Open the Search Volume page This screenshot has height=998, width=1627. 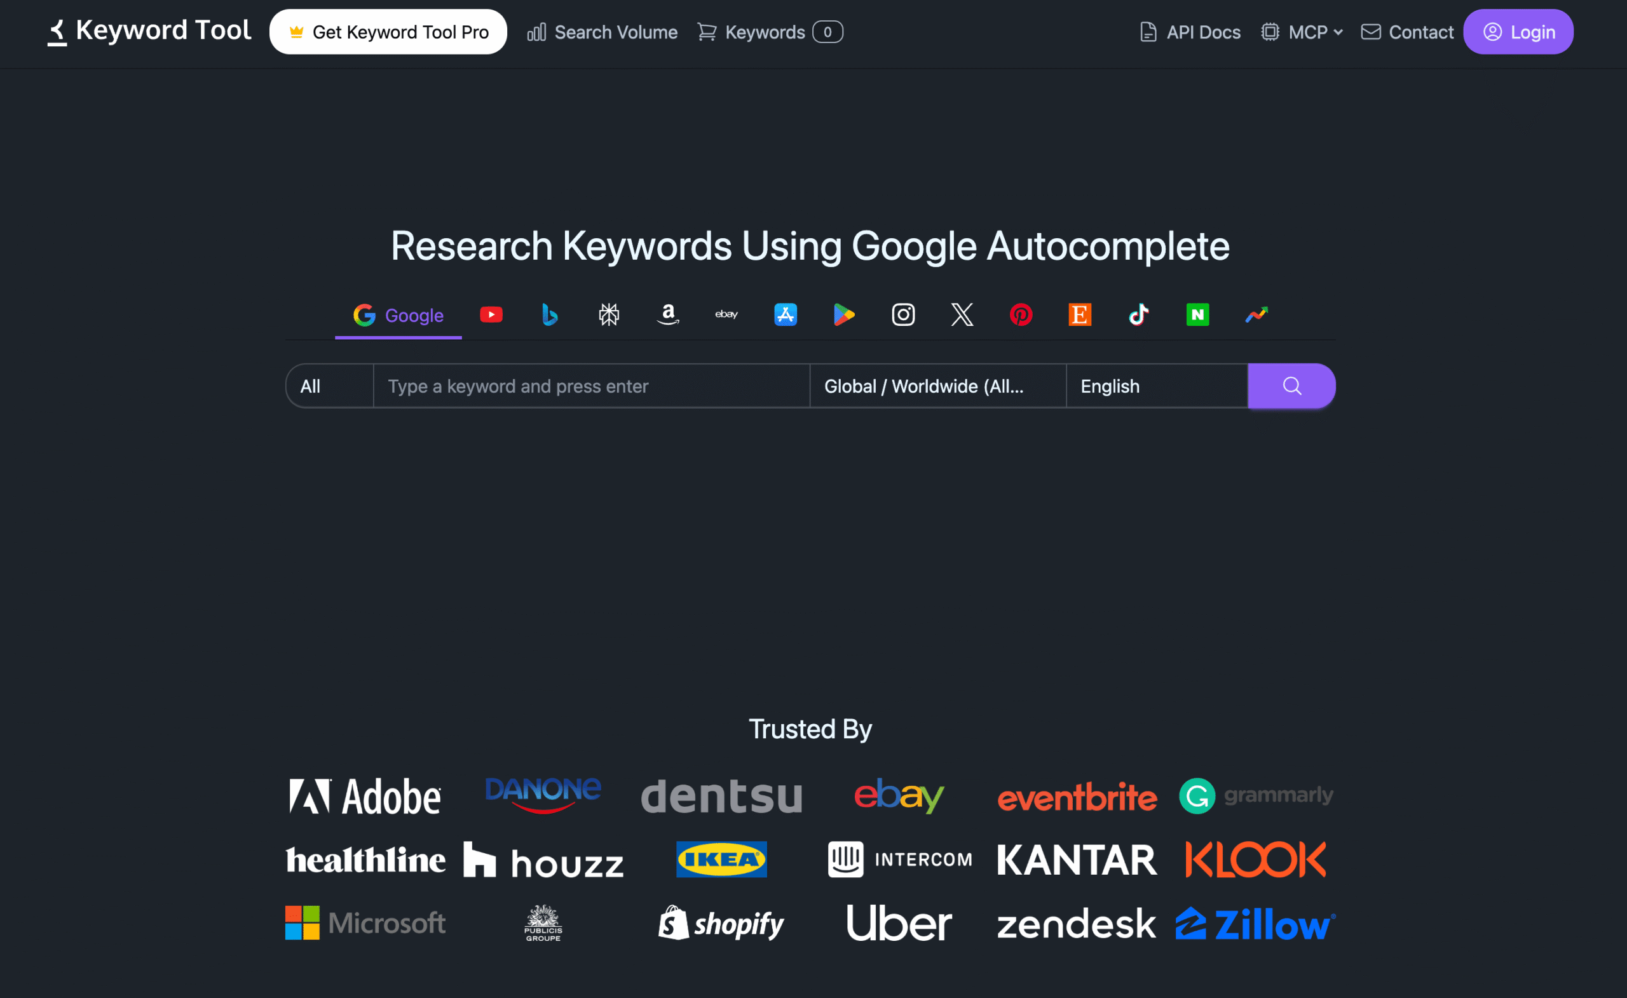[x=602, y=32]
